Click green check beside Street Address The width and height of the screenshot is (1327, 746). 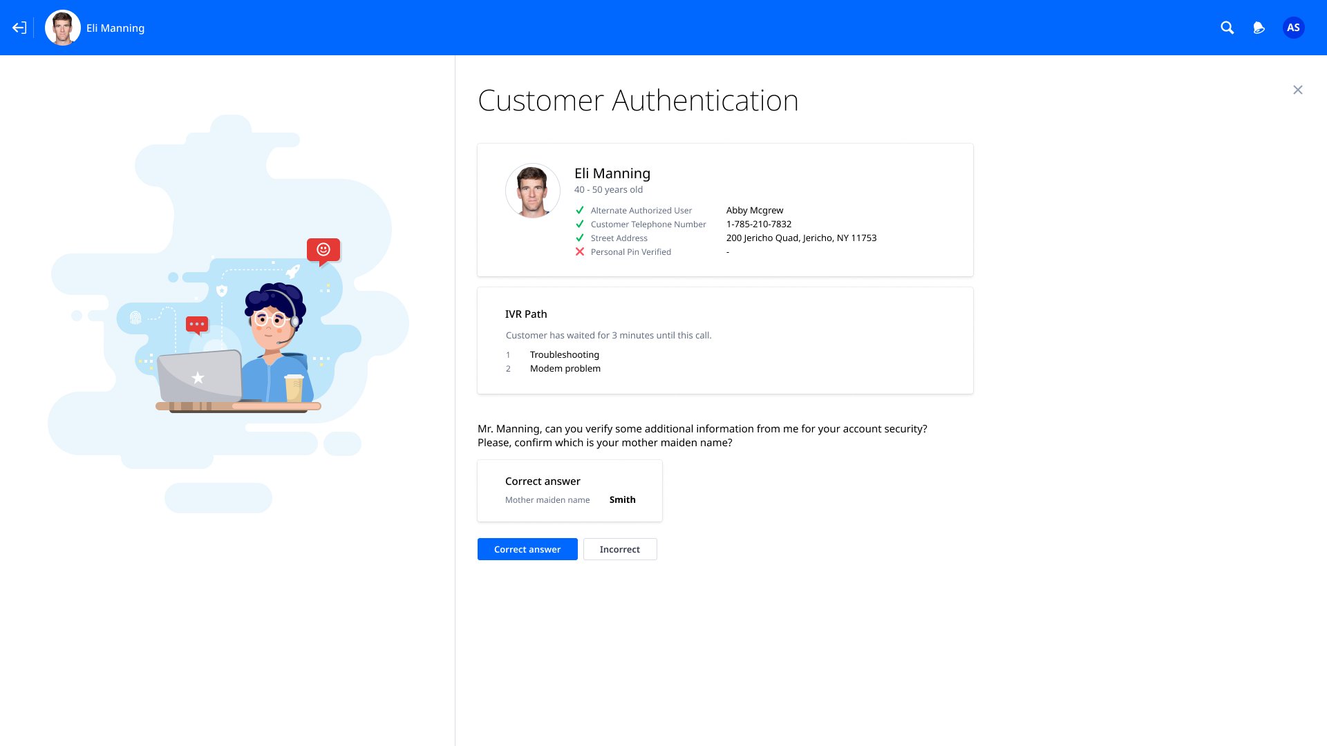coord(580,238)
